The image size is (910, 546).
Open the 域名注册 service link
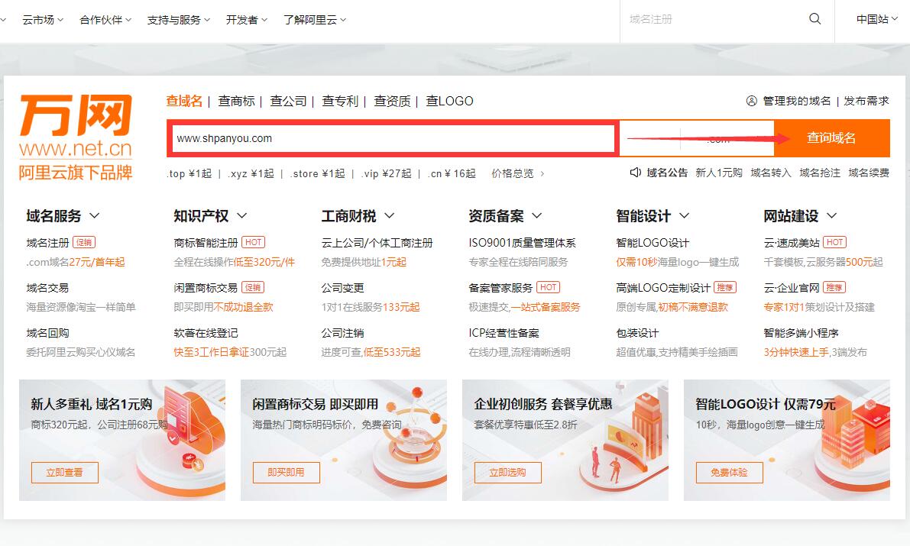click(x=47, y=243)
